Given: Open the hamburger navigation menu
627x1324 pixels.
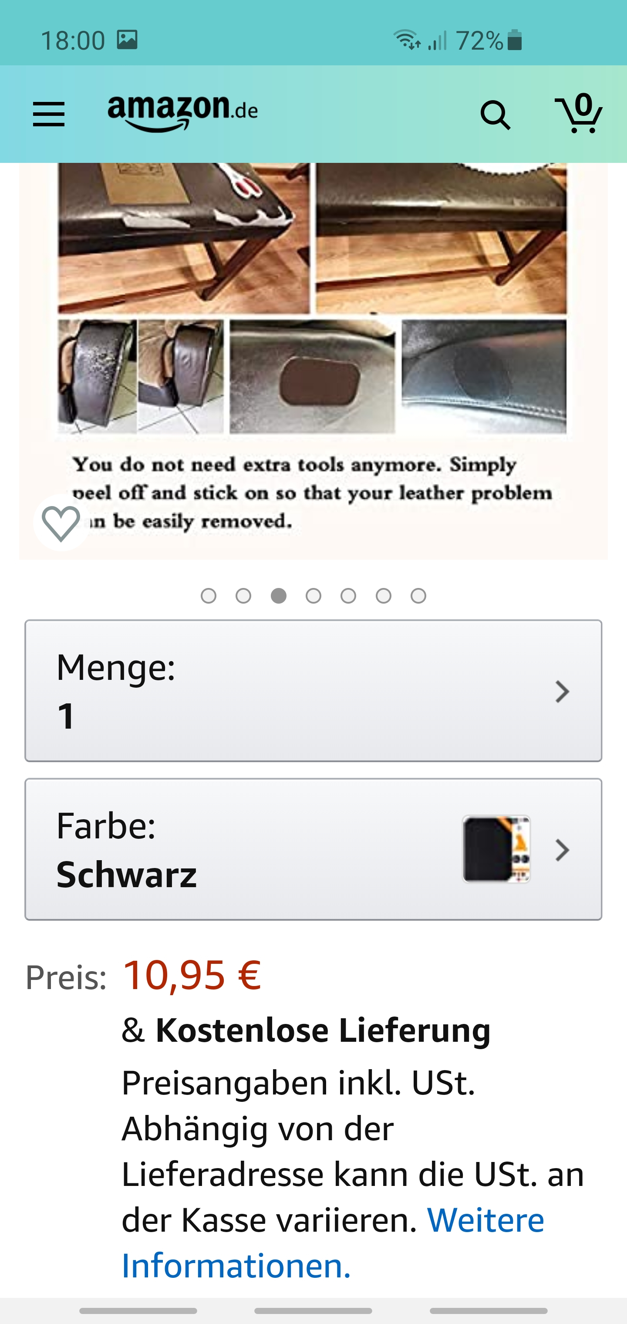Looking at the screenshot, I should pos(49,114).
